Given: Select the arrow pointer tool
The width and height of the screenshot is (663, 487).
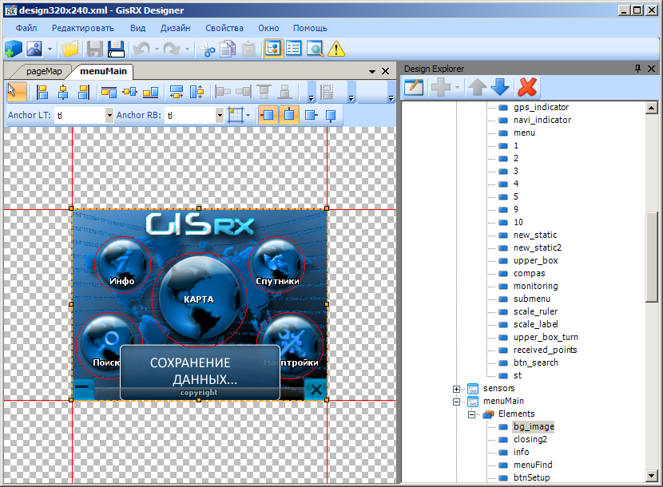Looking at the screenshot, I should 17,91.
